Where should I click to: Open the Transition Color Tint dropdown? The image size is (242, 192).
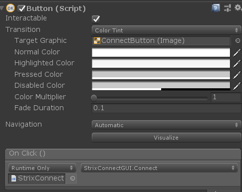(x=166, y=30)
